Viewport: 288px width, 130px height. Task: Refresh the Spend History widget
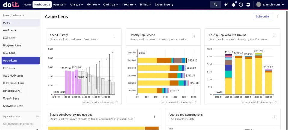[x=117, y=103]
